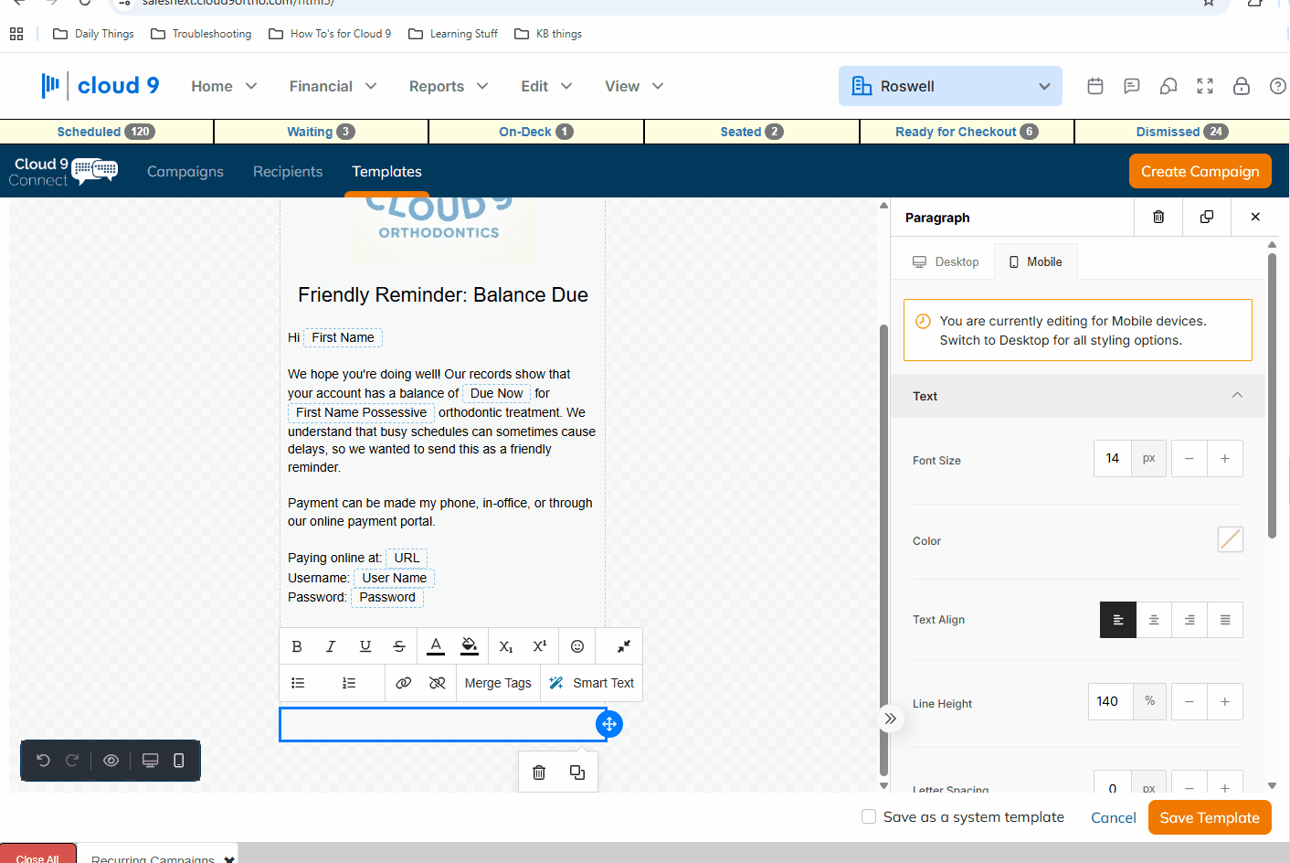Set text alignment to justify
The image size is (1290, 863).
pyautogui.click(x=1225, y=620)
